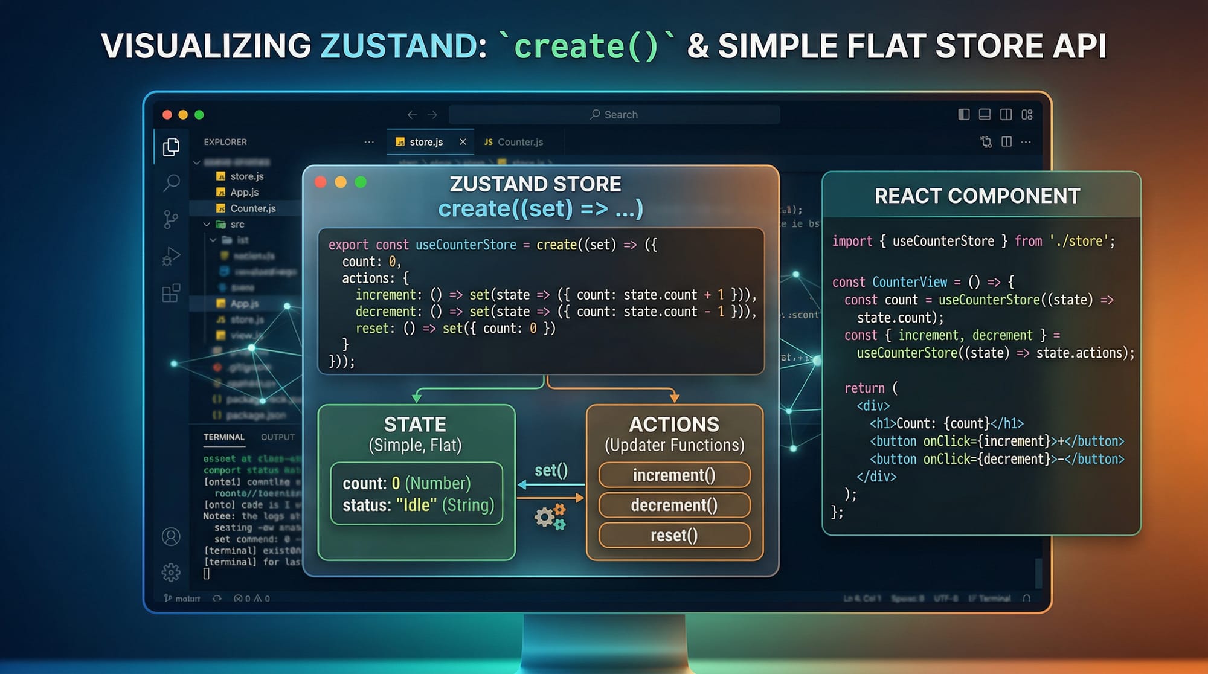Toggle the bottom panel visibility
This screenshot has height=674, width=1208.
983,114
